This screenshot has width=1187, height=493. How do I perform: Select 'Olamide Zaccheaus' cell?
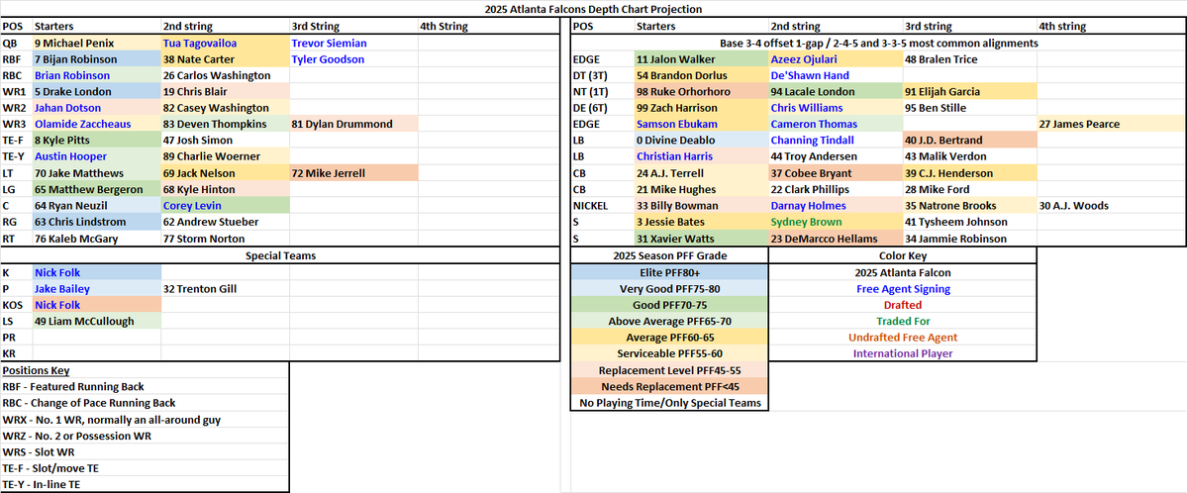click(x=97, y=124)
